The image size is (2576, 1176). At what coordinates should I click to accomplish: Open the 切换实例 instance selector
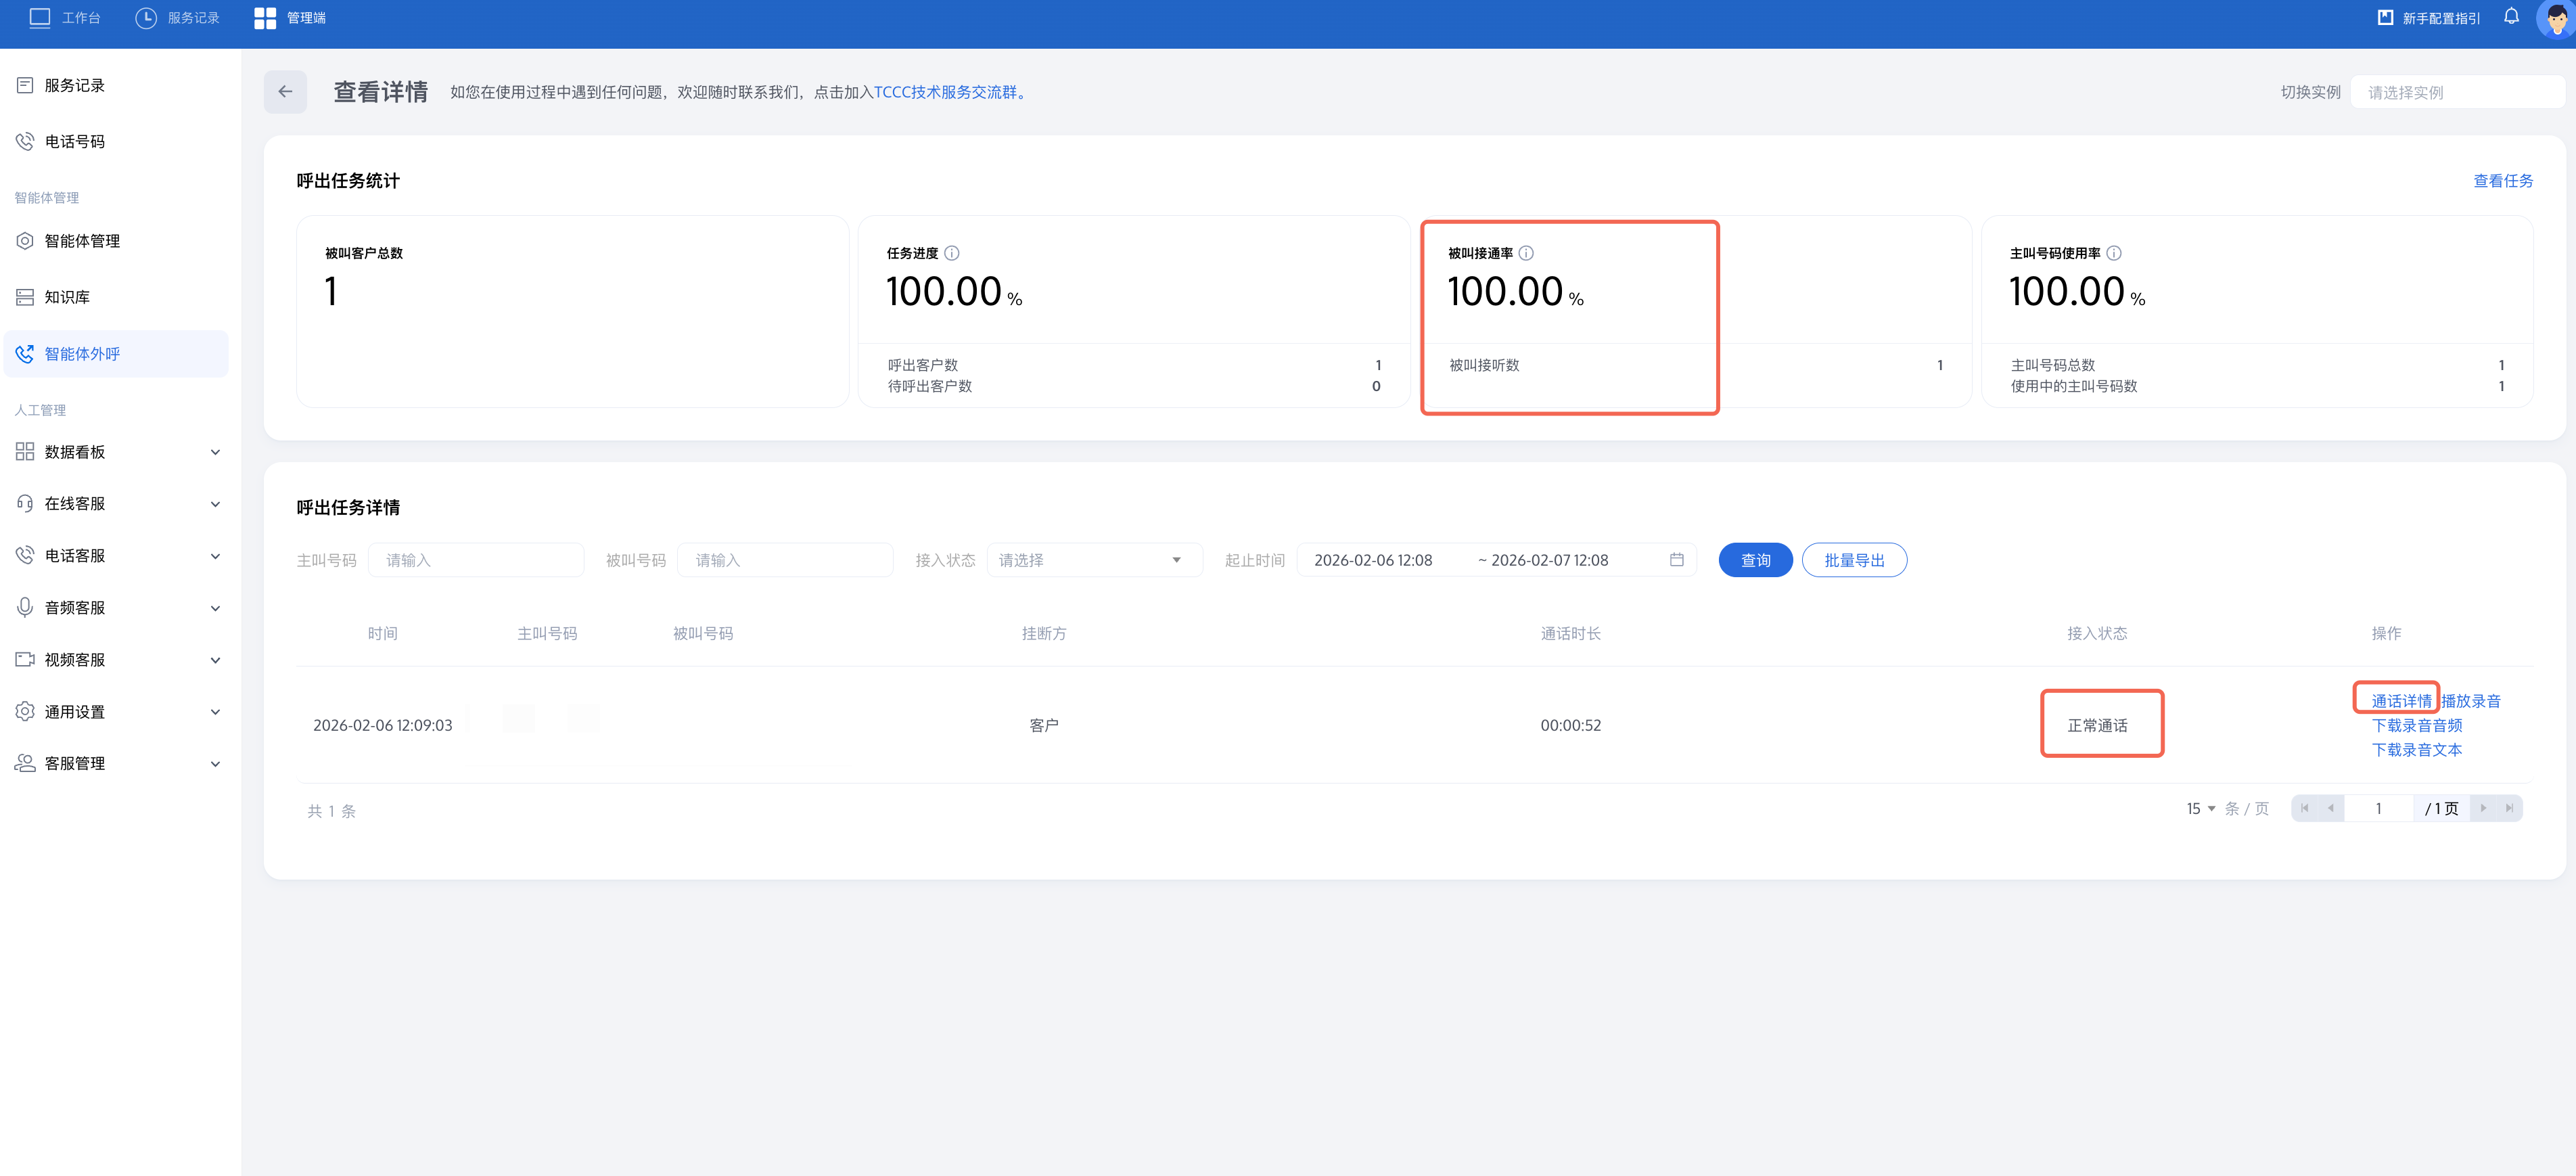point(2456,92)
